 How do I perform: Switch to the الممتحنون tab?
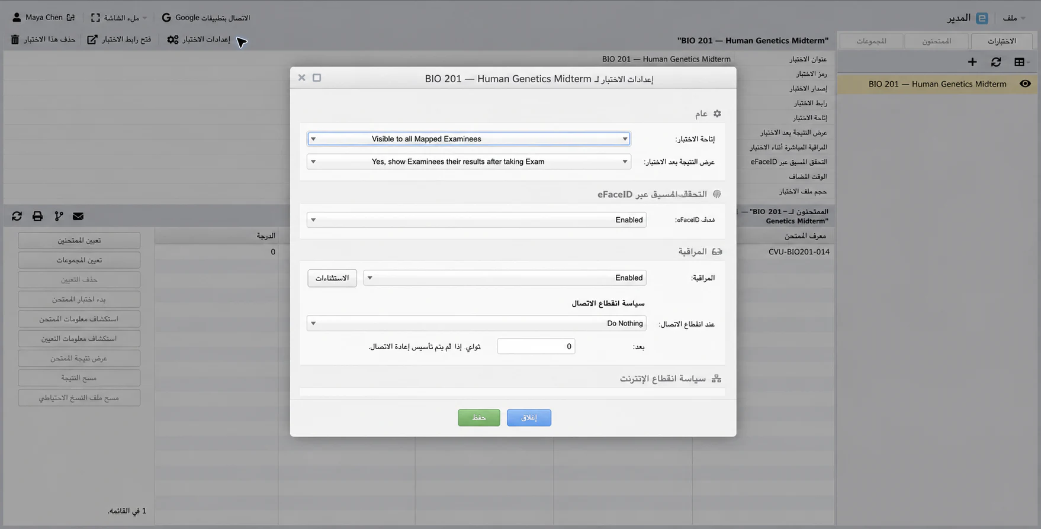pyautogui.click(x=937, y=41)
